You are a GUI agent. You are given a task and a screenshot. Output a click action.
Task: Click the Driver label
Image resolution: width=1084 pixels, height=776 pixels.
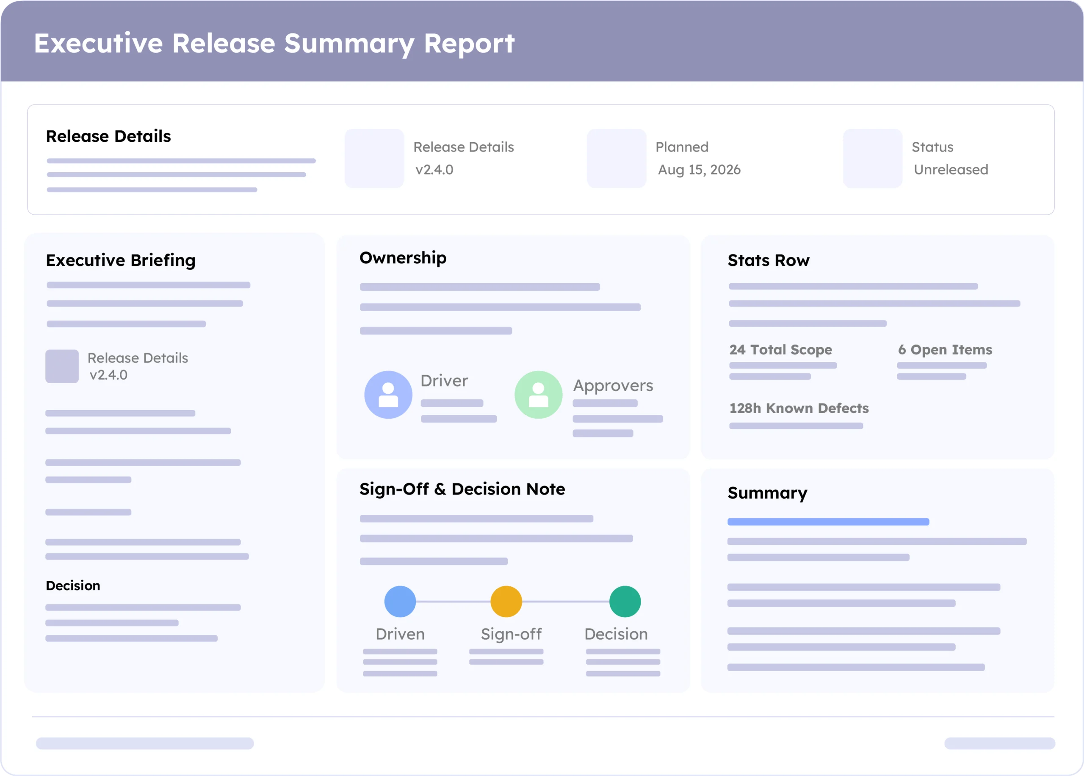pos(444,381)
